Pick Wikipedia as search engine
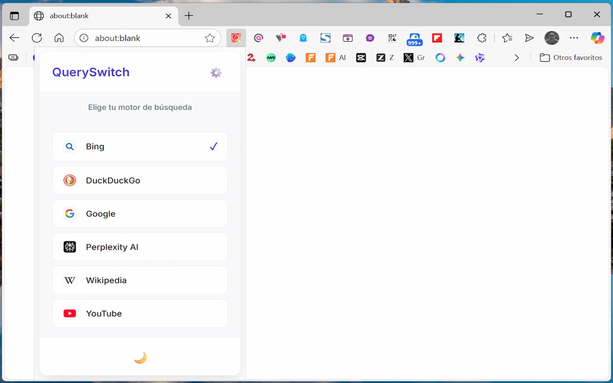The height and width of the screenshot is (383, 613). pos(140,280)
